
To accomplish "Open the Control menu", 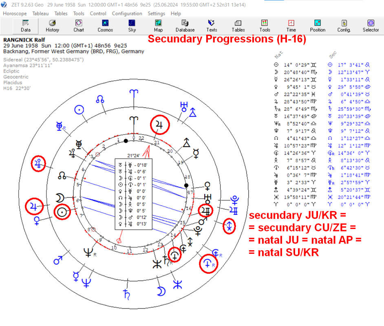I will point(98,13).
